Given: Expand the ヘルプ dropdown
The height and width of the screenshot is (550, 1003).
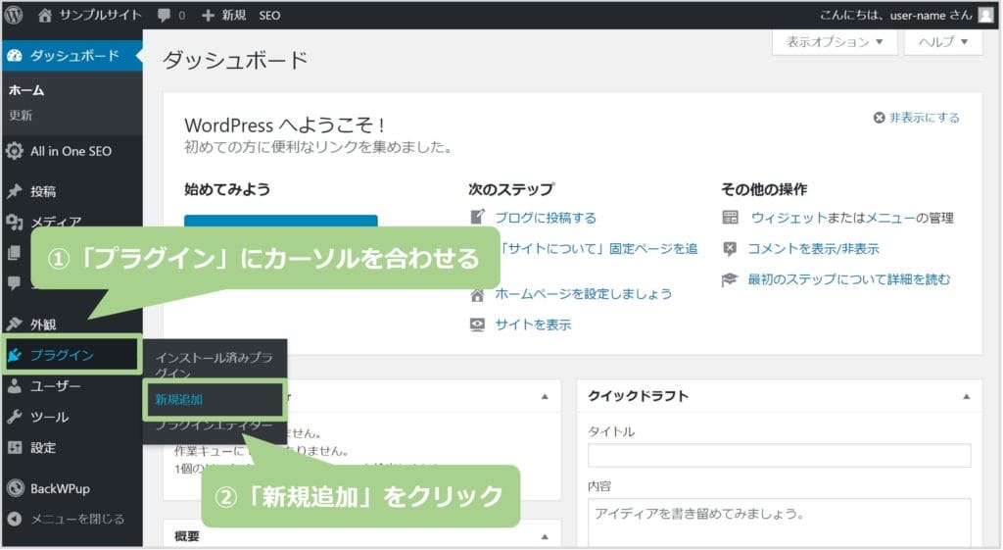Looking at the screenshot, I should point(943,42).
